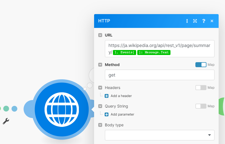Turn off the Method Map toggle
Viewport: 225px width, 144px height.
[x=201, y=65]
